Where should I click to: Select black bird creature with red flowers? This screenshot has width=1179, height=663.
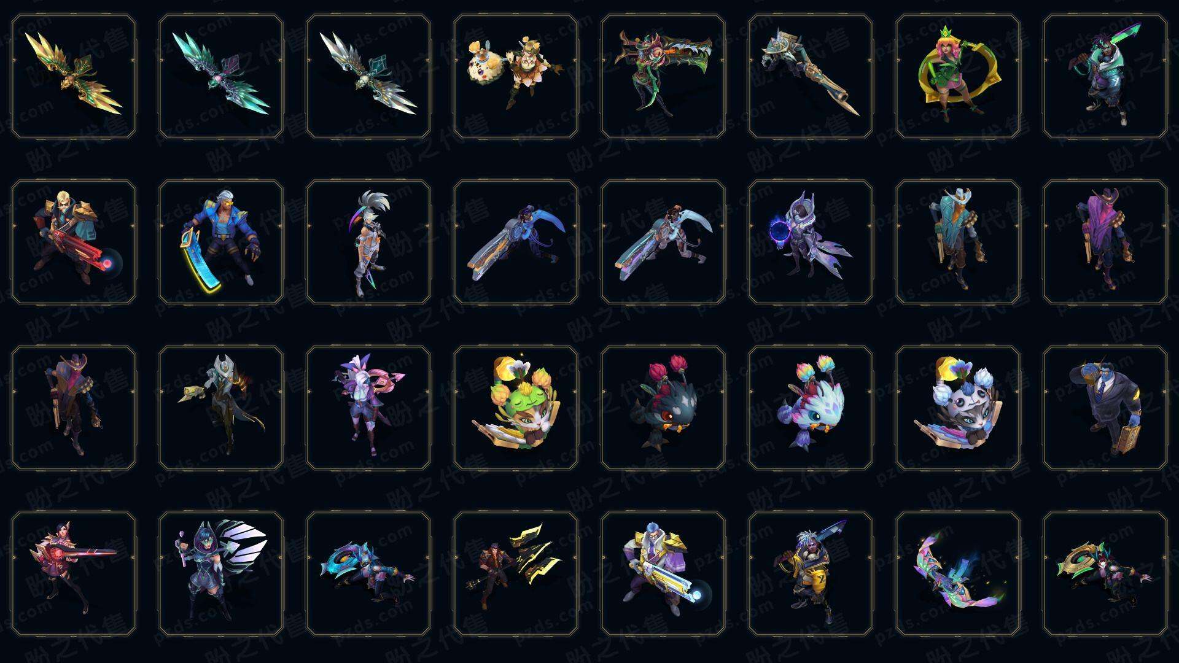pos(663,408)
